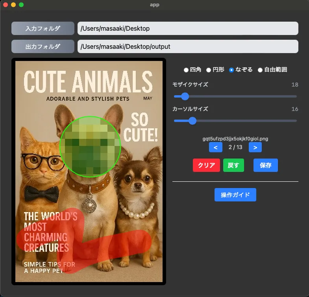Click the 入力フォルダ input folder button
This screenshot has height=297, width=309.
pos(43,28)
